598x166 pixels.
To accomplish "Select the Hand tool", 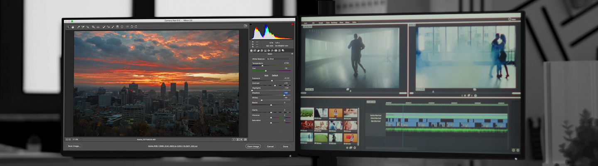I will 72,27.
